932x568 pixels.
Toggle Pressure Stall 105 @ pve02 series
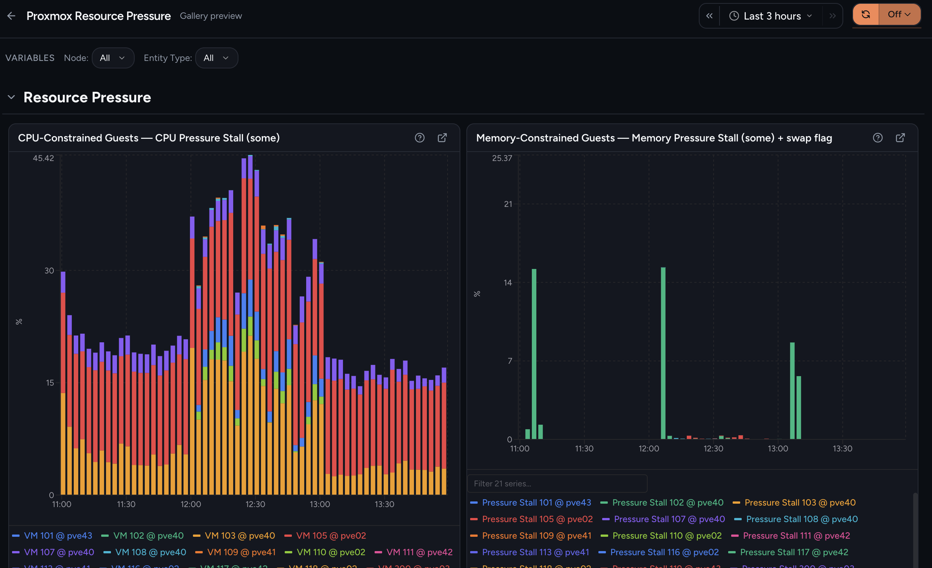[532, 519]
